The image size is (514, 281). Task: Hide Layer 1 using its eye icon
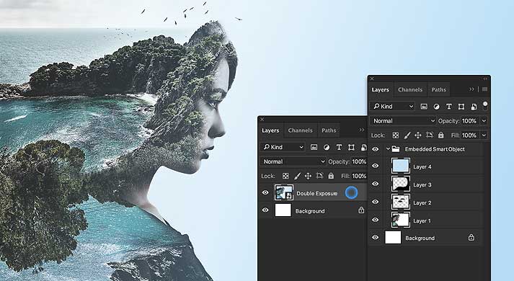pos(376,220)
